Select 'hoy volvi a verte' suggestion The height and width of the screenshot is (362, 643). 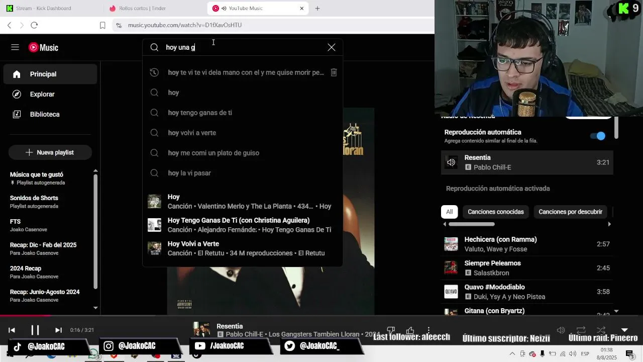pyautogui.click(x=243, y=133)
